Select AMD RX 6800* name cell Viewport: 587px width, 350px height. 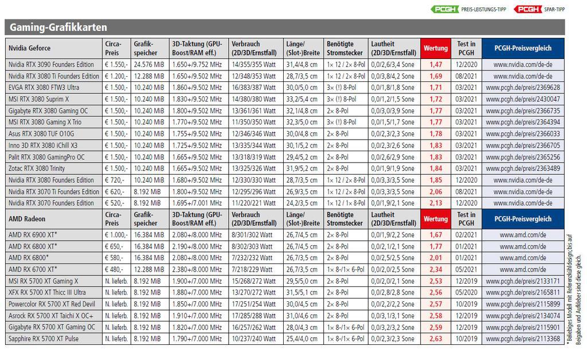(x=54, y=258)
